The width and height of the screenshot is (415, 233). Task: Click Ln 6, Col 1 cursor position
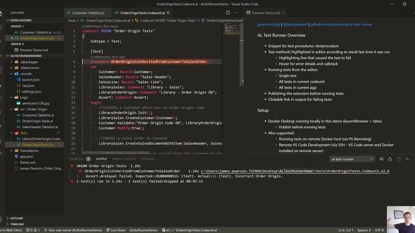(346, 230)
